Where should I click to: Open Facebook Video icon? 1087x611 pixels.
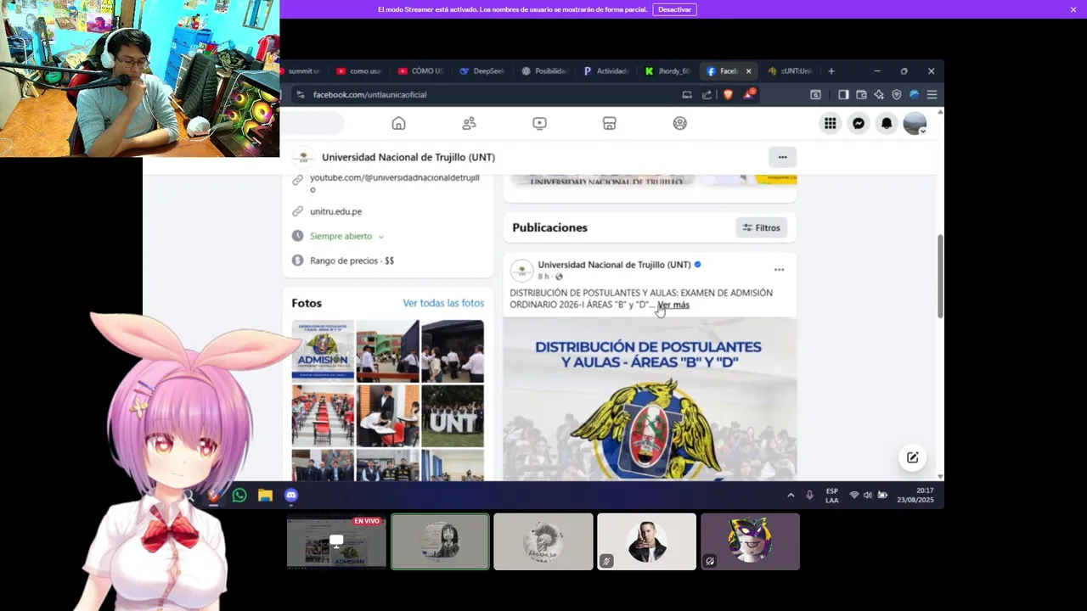pyautogui.click(x=539, y=123)
